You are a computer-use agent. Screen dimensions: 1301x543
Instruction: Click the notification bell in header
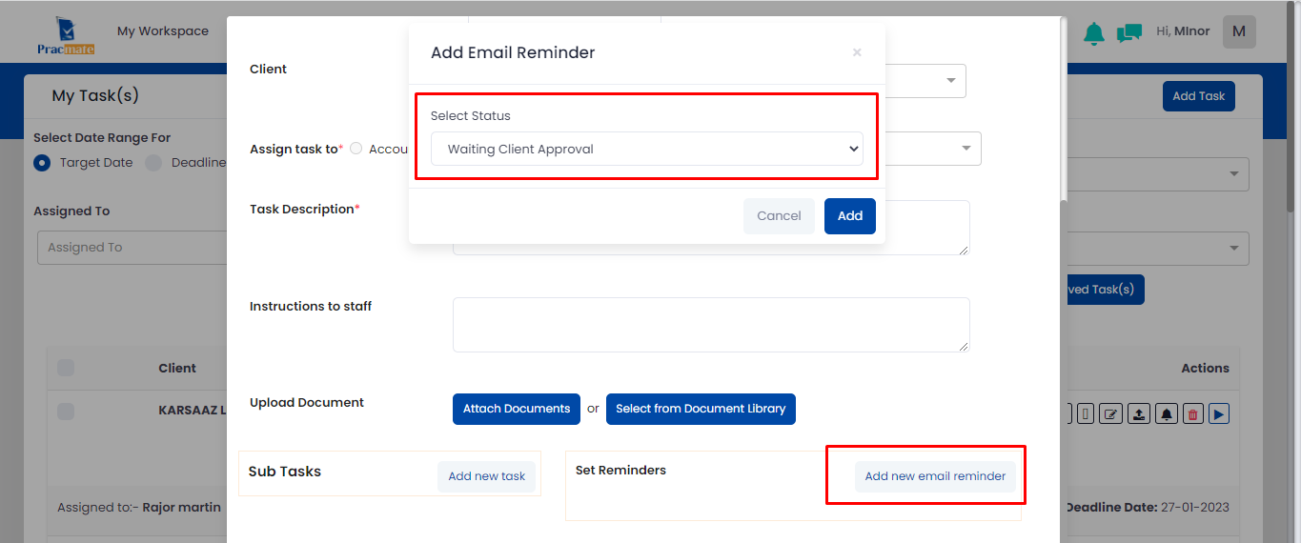point(1094,33)
